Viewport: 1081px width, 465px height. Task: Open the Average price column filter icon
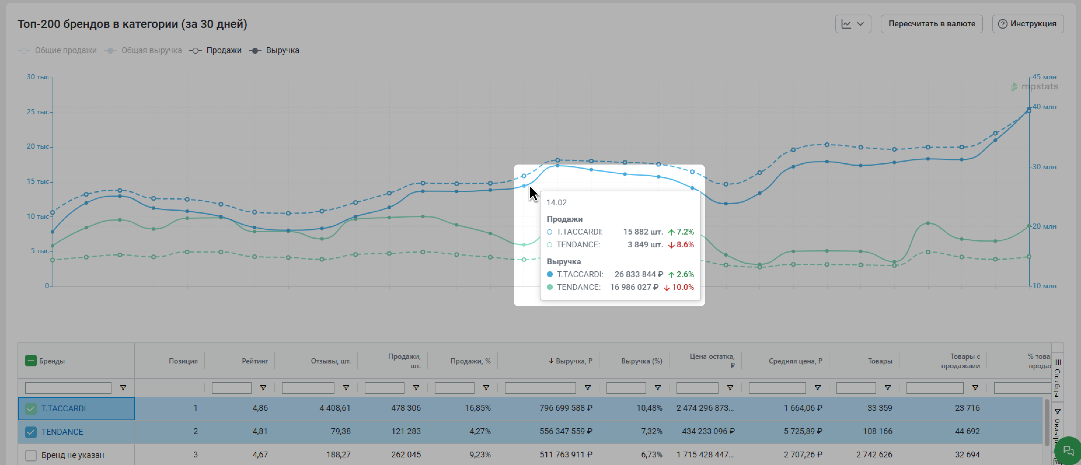818,388
